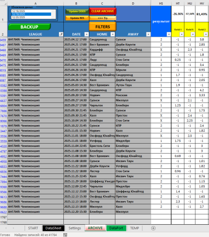Switch to the DataPort sheet tab
Viewport: 209px width, 237px height.
click(x=116, y=228)
